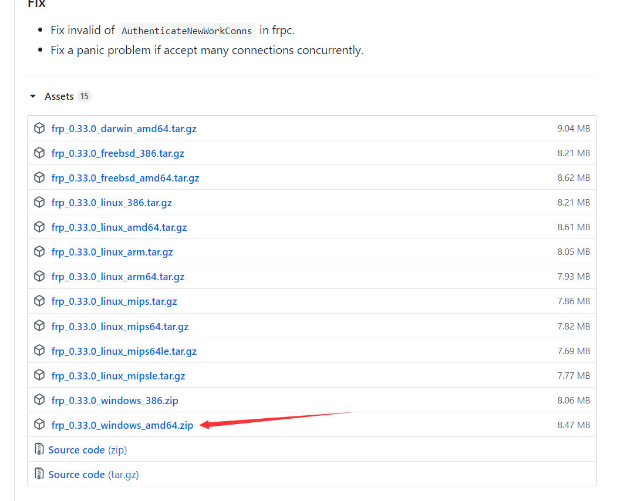Click package icon beside linux_386 asset
This screenshot has width=617, height=501.
(39, 202)
